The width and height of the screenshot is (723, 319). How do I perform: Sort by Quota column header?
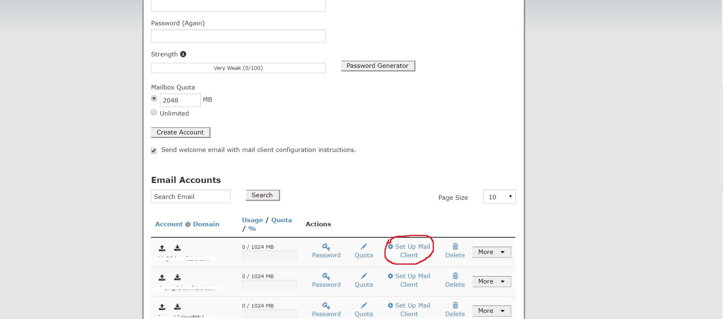282,220
